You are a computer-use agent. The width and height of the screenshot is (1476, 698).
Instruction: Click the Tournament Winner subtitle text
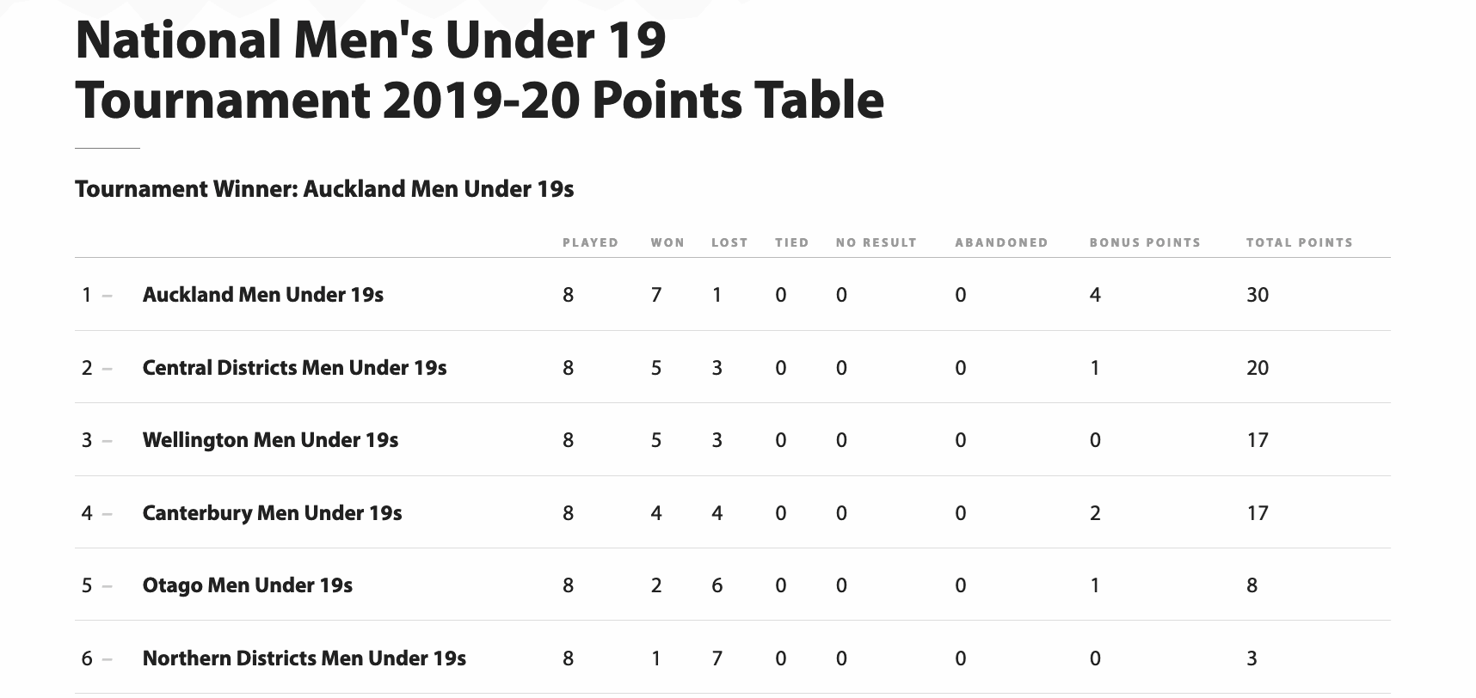click(324, 189)
